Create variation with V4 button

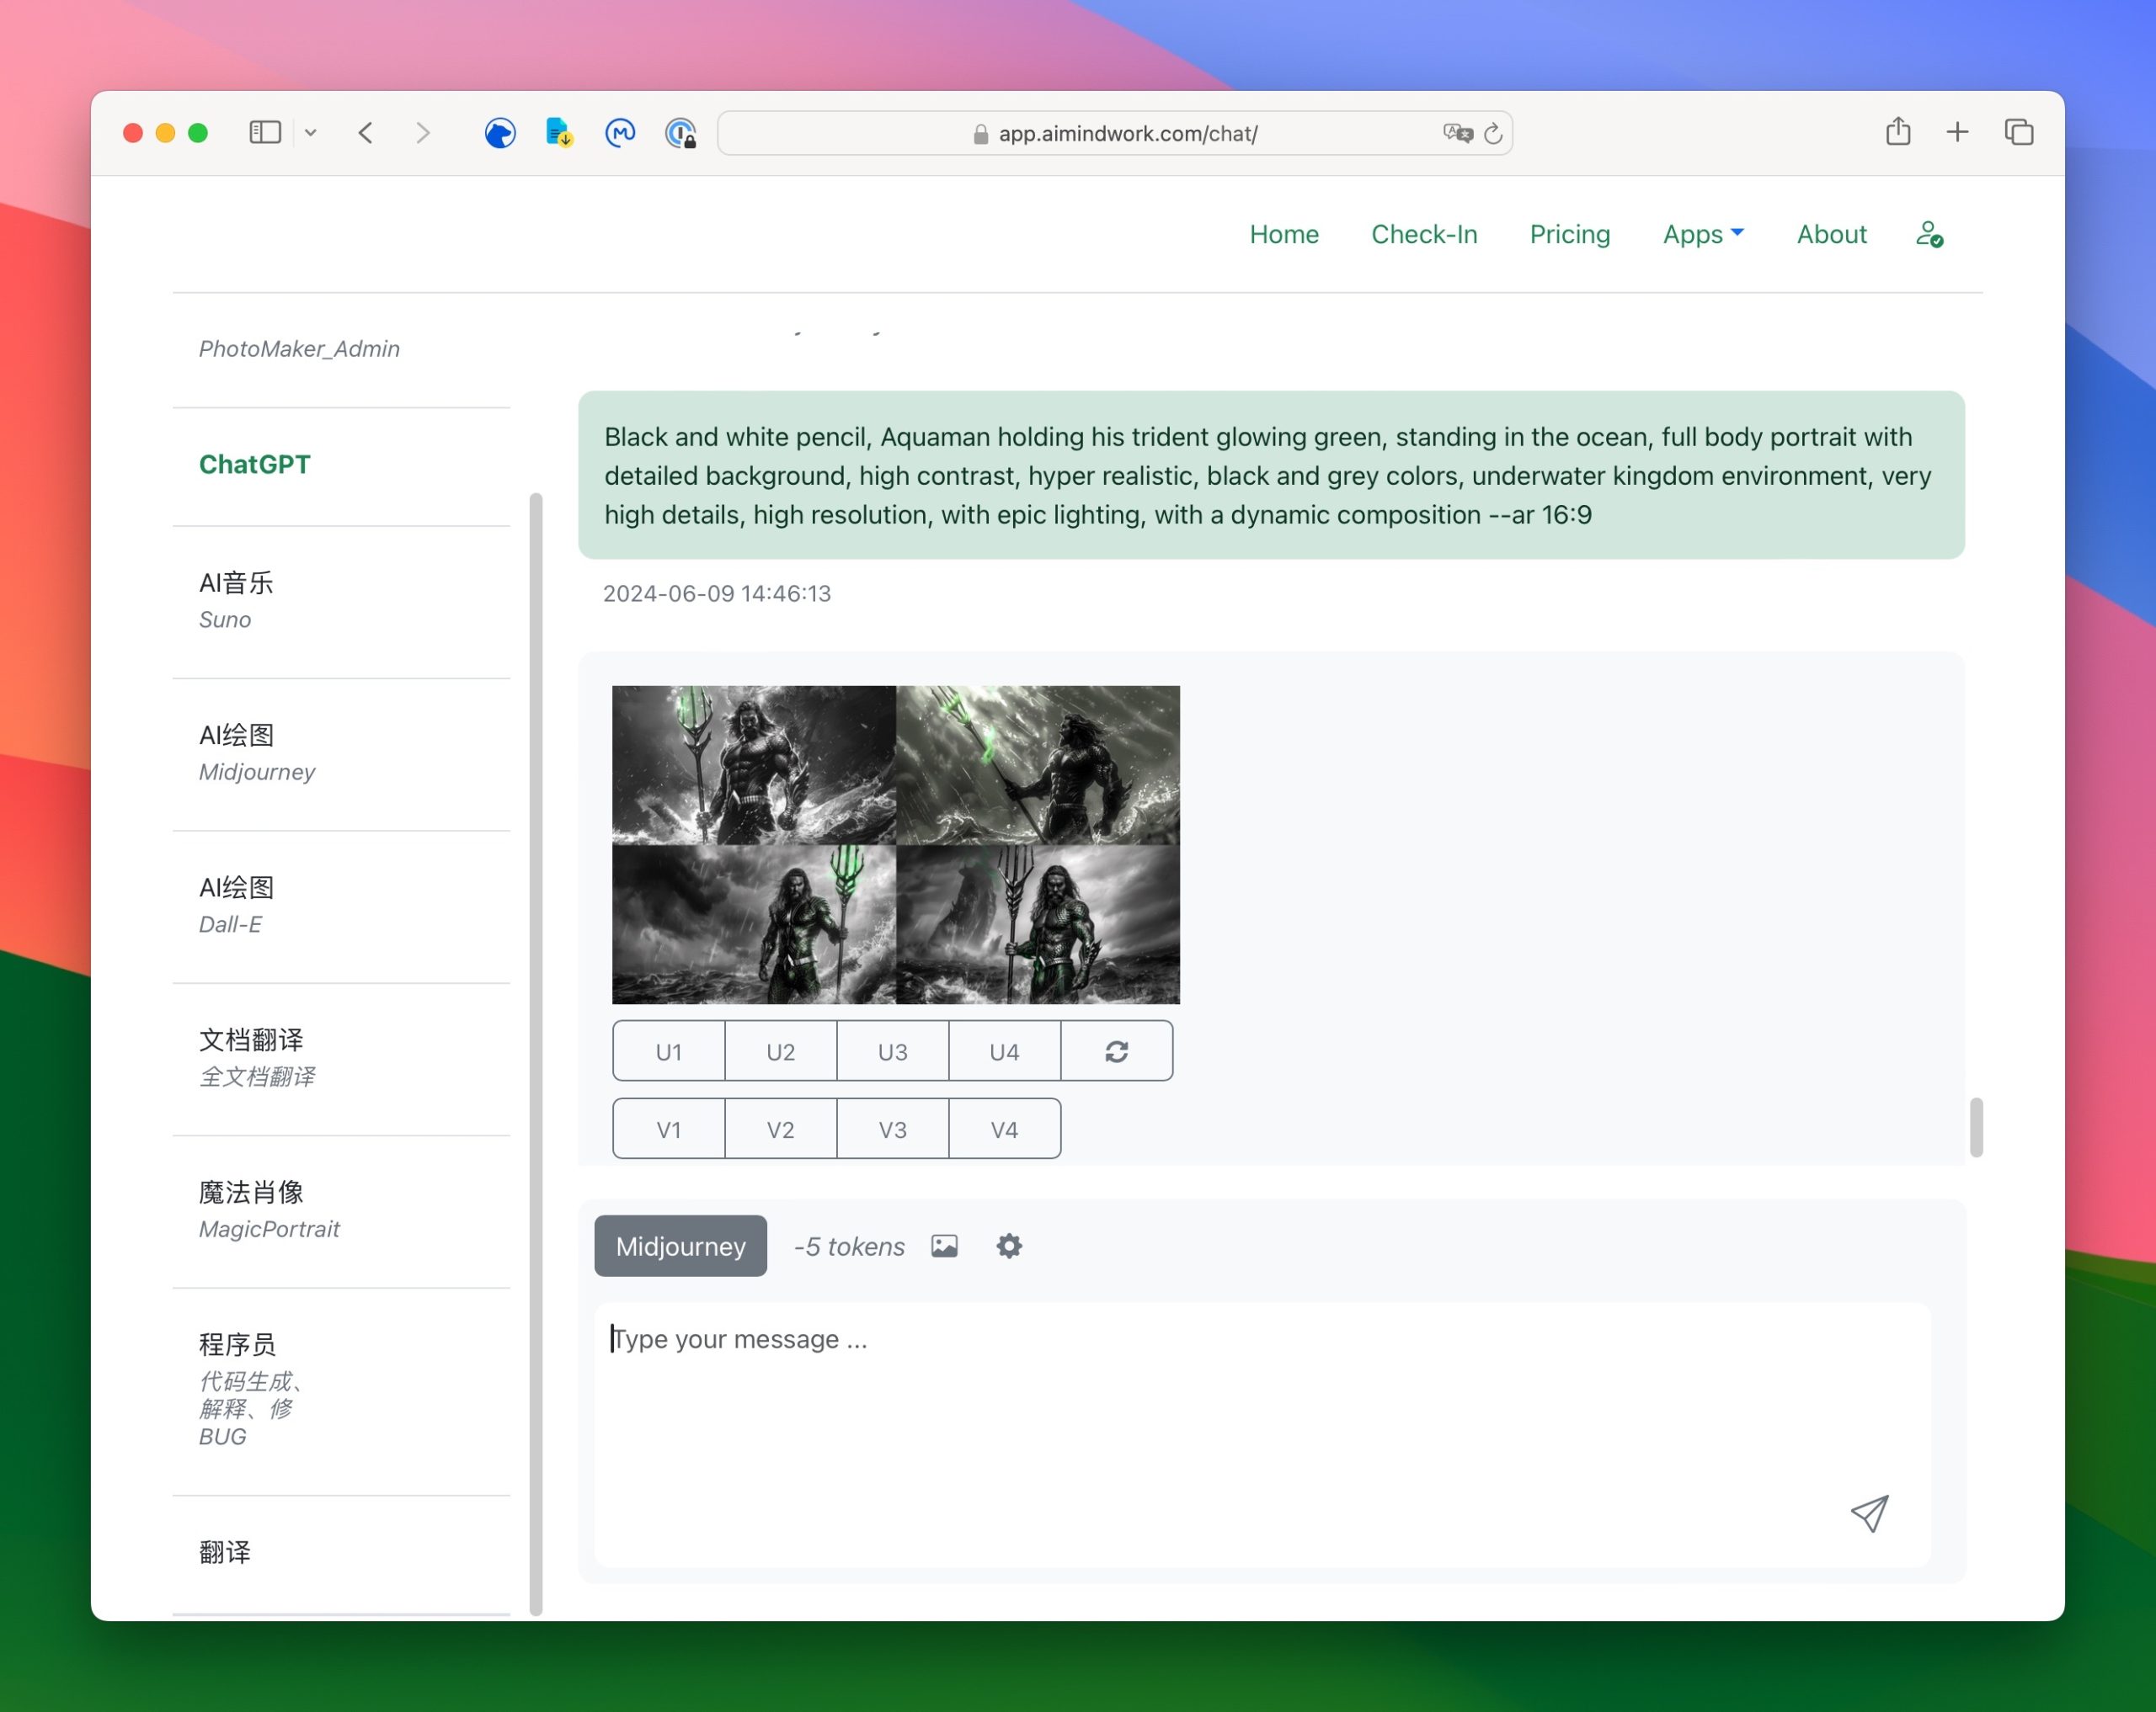(1005, 1130)
